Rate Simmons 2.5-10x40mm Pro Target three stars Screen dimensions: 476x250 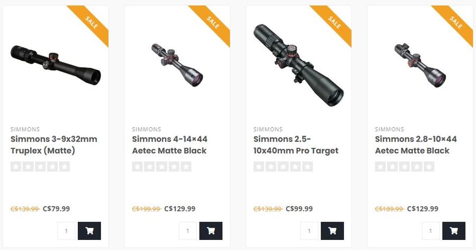coord(283,167)
